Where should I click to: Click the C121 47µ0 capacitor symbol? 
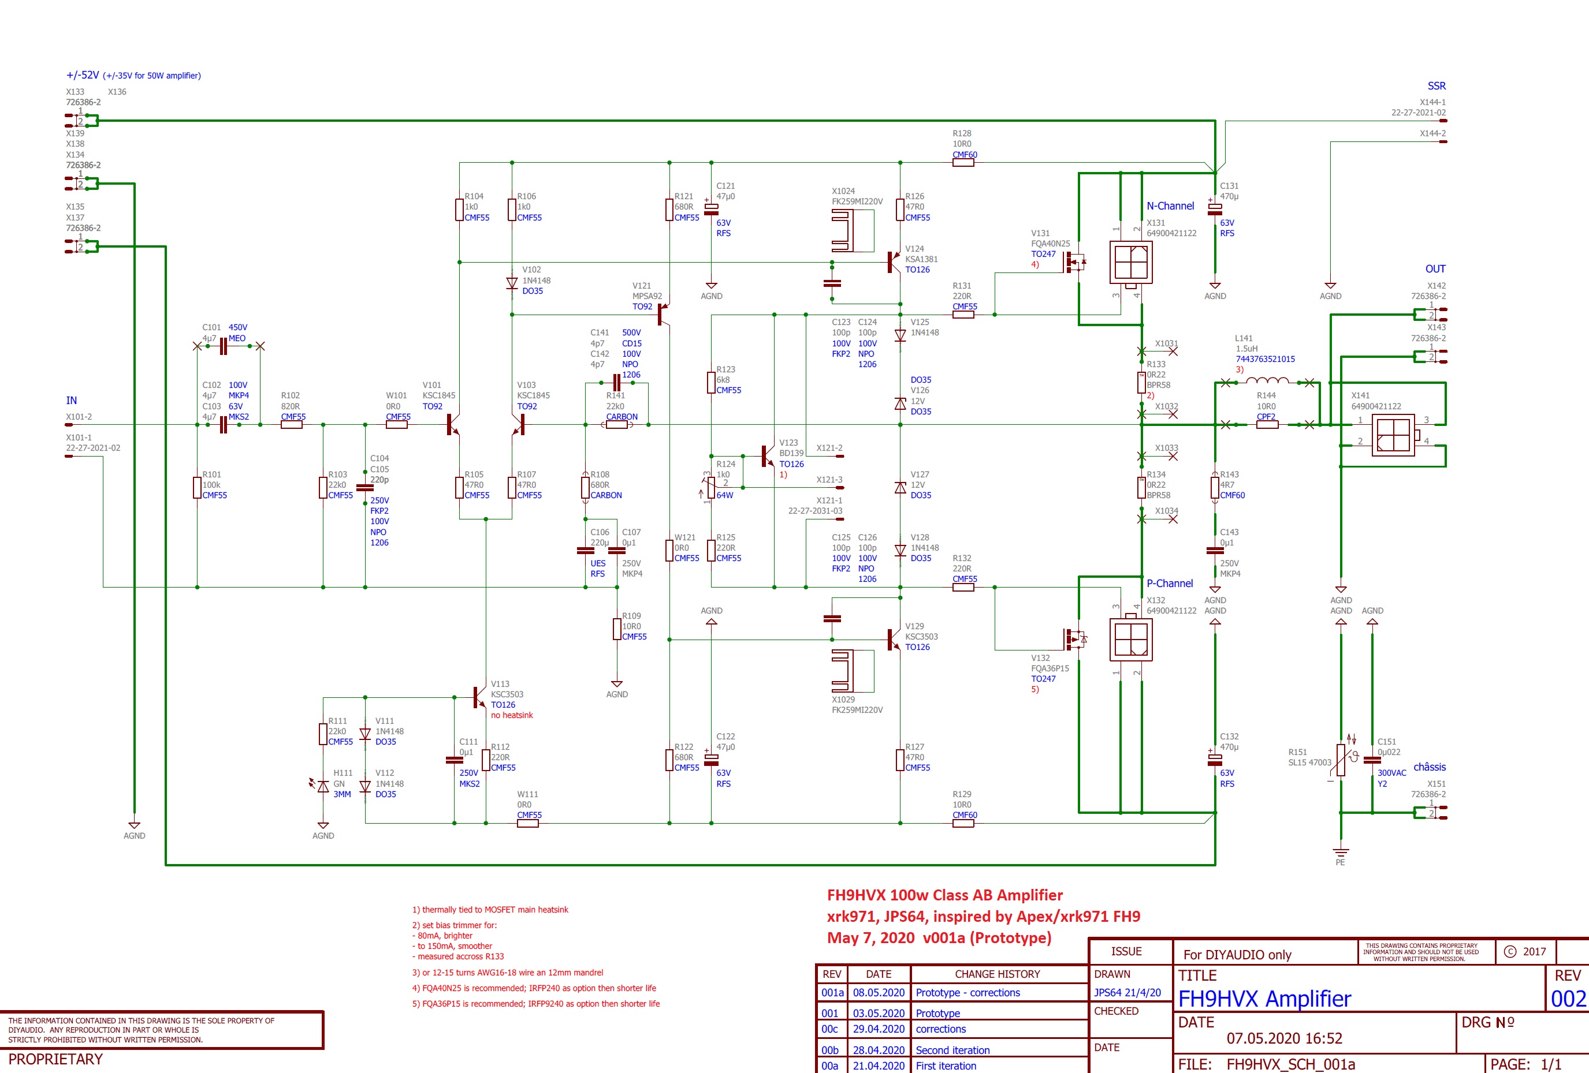click(711, 208)
